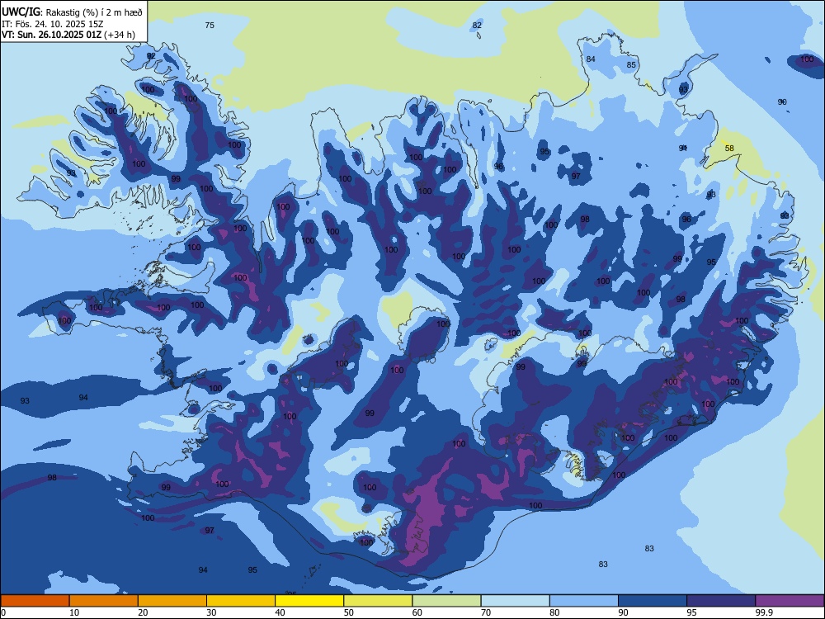Select the dark indigo 95–99.9 legend swatch
The height and width of the screenshot is (619, 825).
tap(721, 601)
